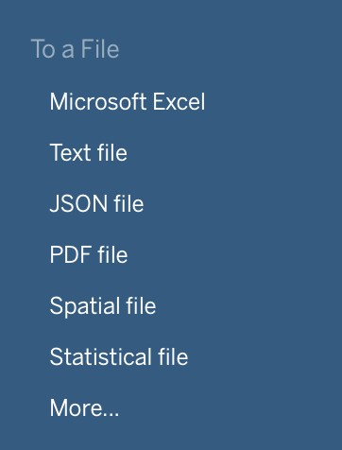342x450 pixels.
Task: Open the Statistical file entry
Action: click(x=119, y=356)
